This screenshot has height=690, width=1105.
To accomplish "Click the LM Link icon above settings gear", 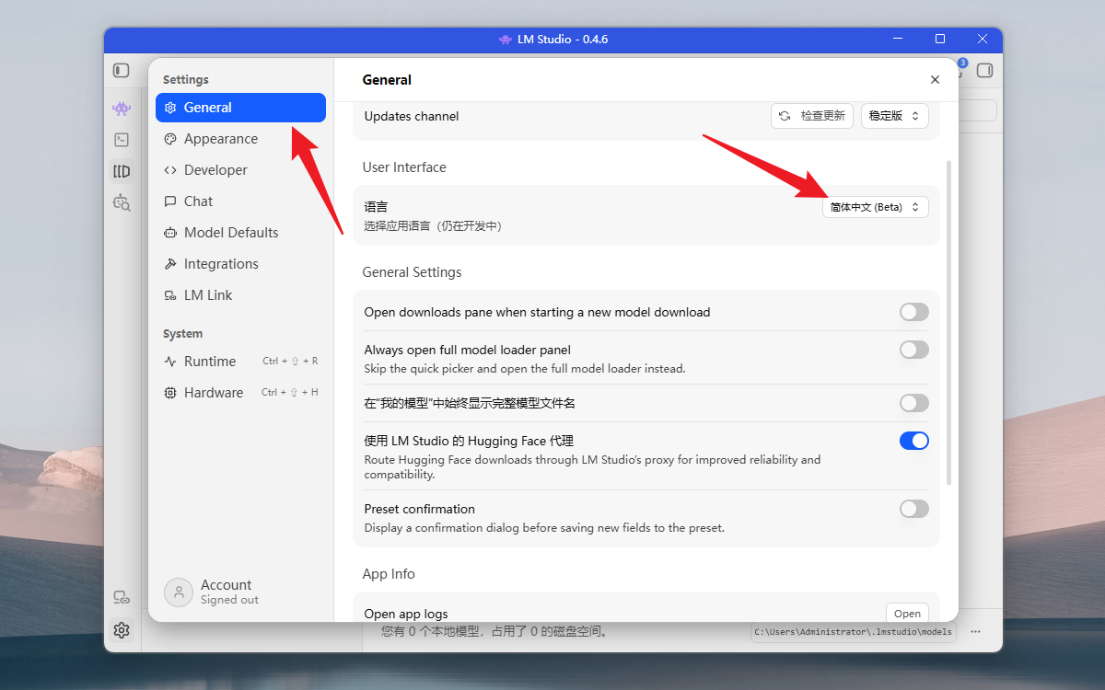I will [122, 598].
